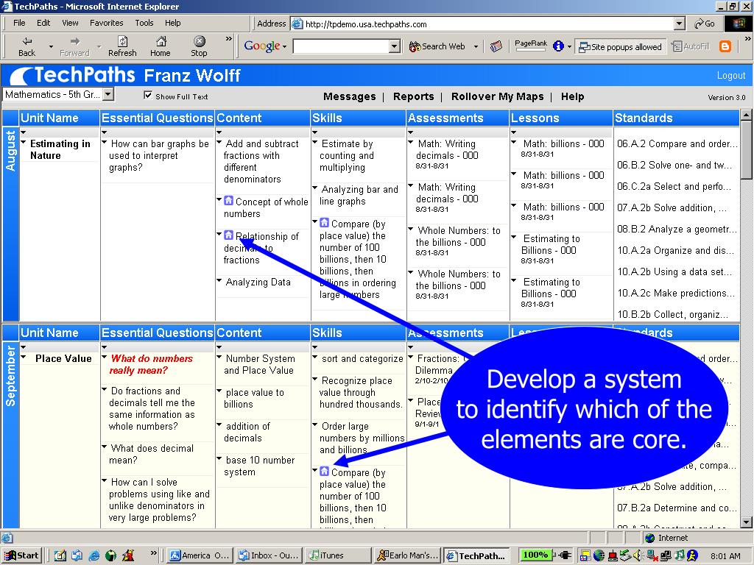This screenshot has height=565, width=754.
Task: Open the Edit menu
Action: pyautogui.click(x=43, y=23)
